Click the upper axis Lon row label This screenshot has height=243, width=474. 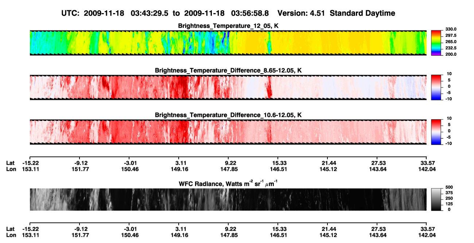point(11,169)
